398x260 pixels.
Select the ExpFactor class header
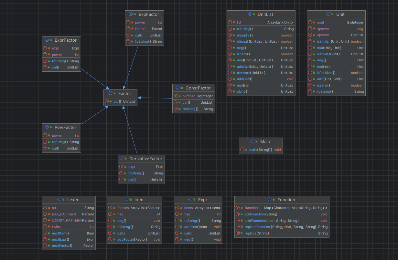tap(144, 14)
